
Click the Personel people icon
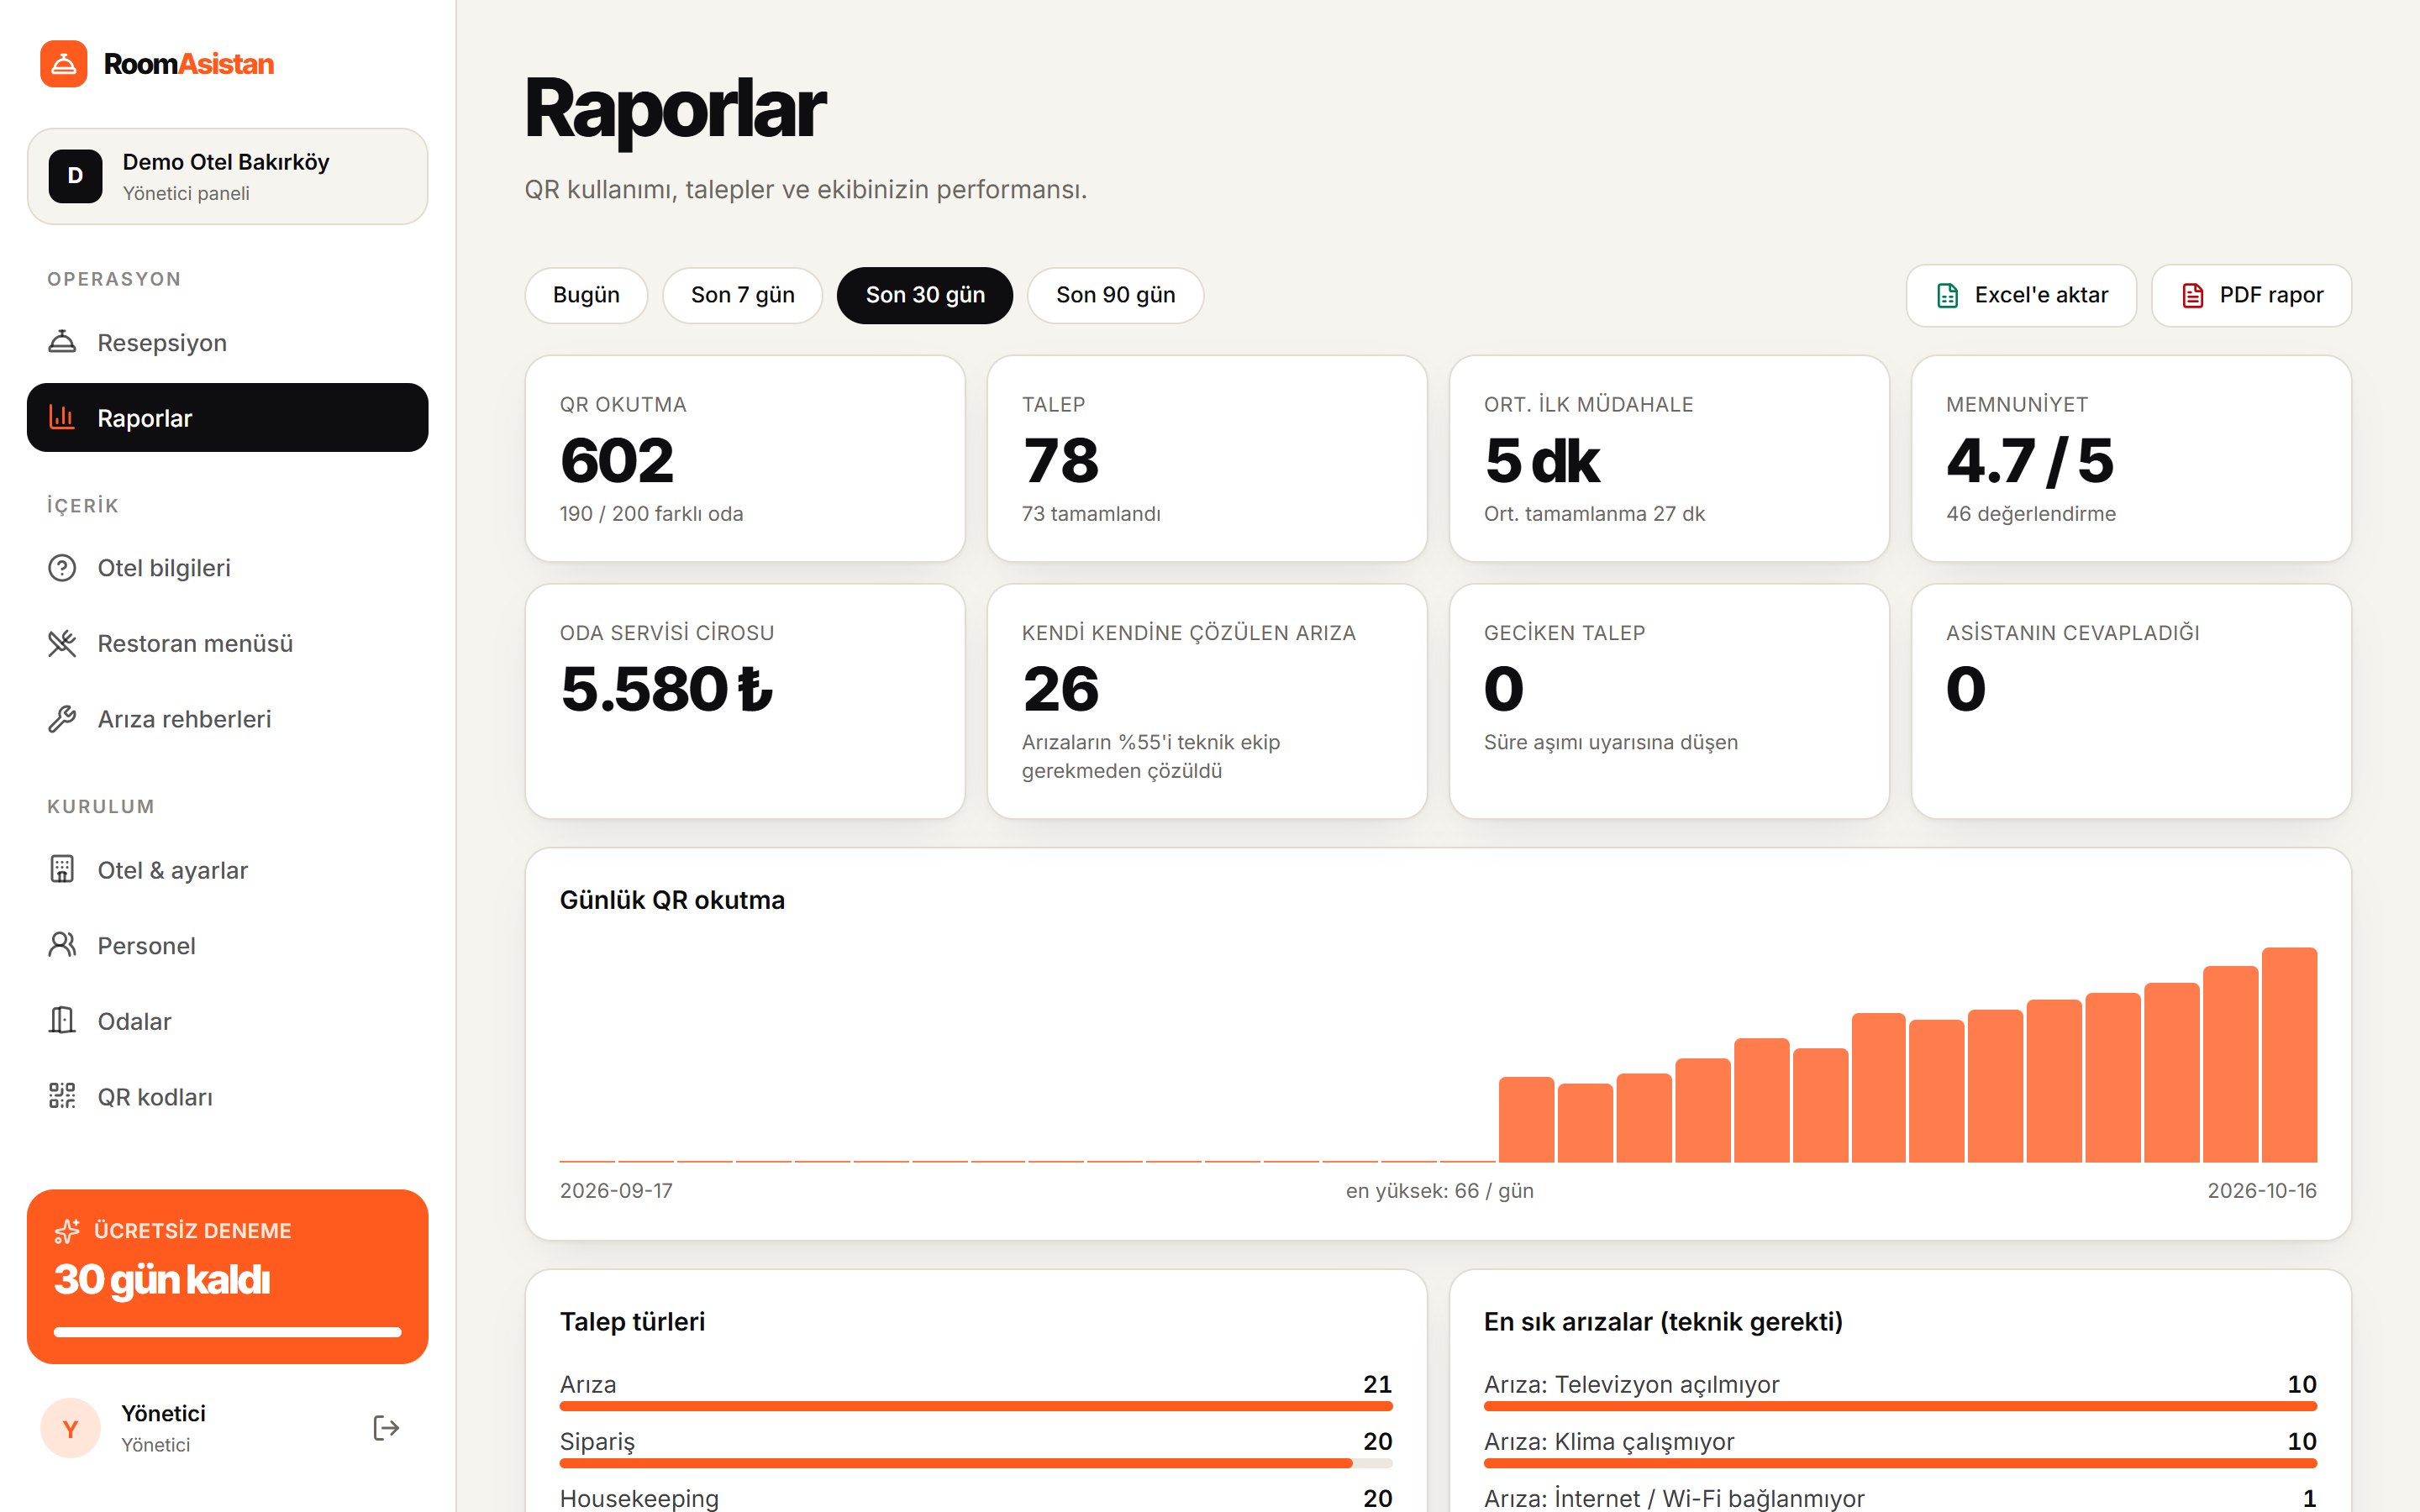pyautogui.click(x=62, y=945)
